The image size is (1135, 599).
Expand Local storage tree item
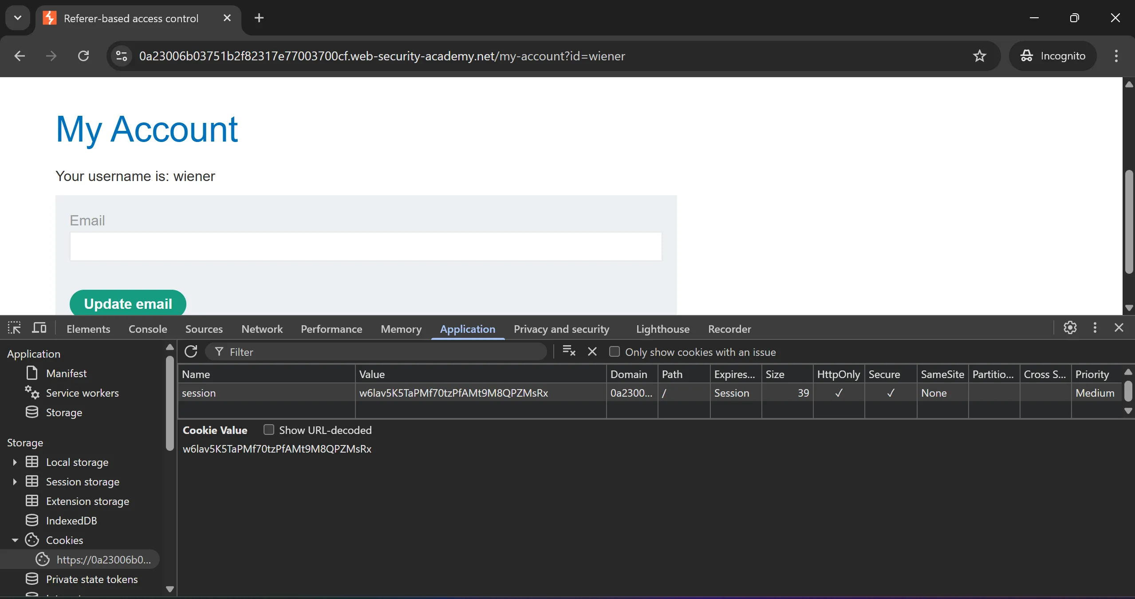(x=15, y=462)
